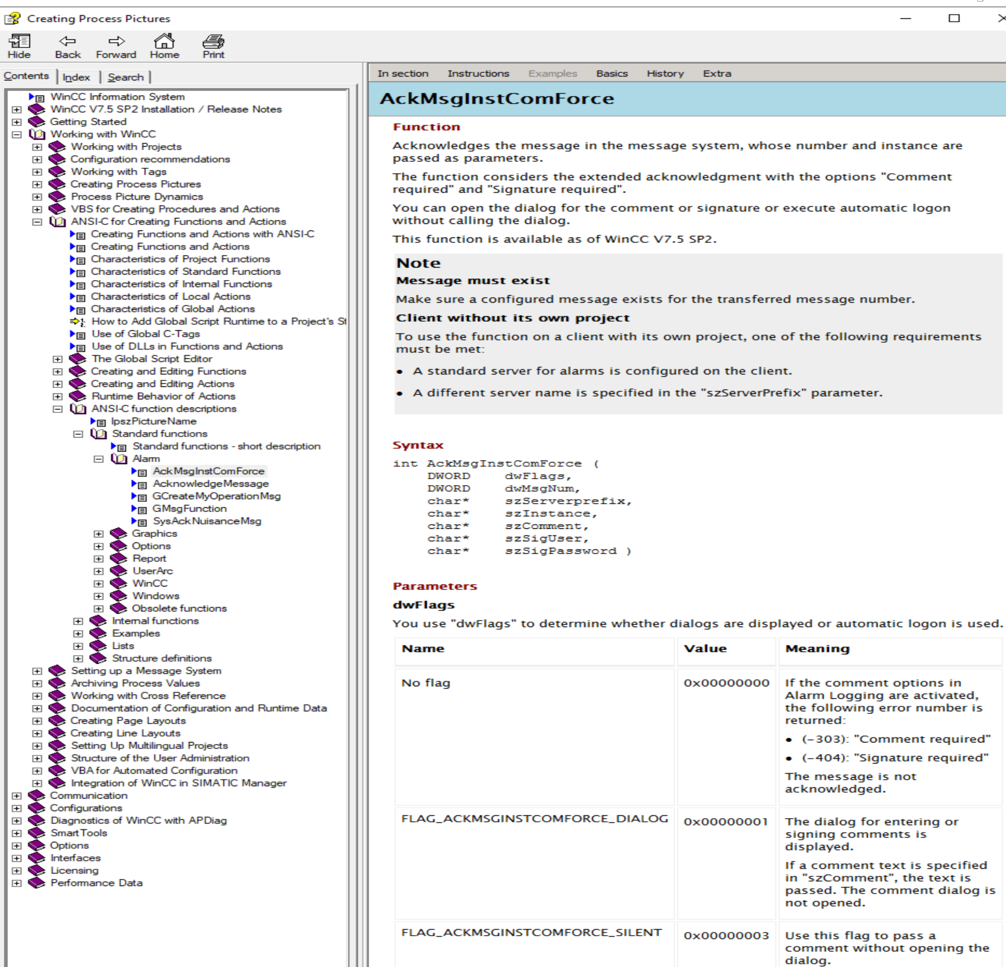Print the current help topic
The height and width of the screenshot is (967, 1006).
click(213, 42)
